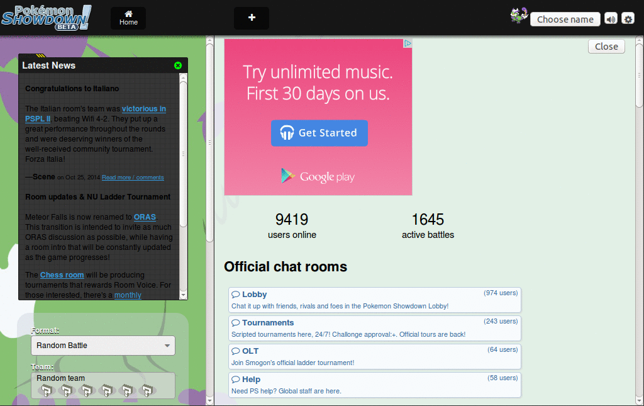Click first unknown Pokémon team icon
The width and height of the screenshot is (644, 406).
47,390
